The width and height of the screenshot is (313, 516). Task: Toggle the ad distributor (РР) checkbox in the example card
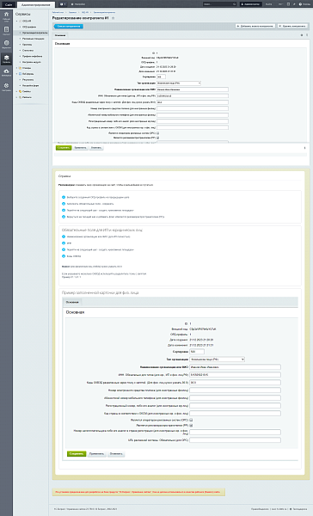coord(191,425)
